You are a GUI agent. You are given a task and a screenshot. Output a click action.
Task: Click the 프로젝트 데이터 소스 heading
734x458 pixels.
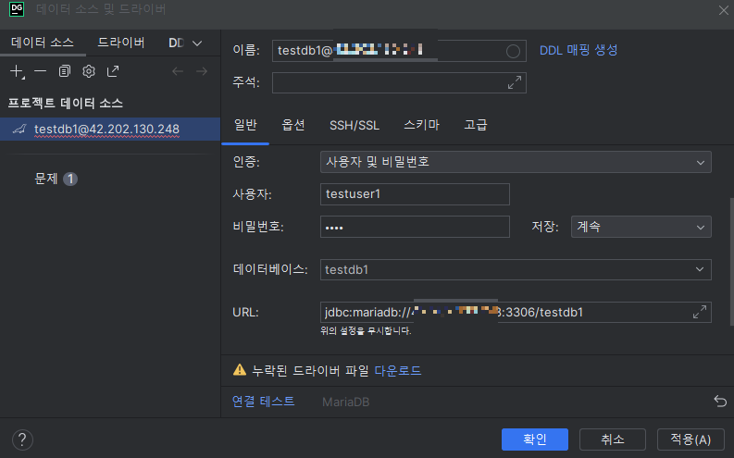pos(66,103)
